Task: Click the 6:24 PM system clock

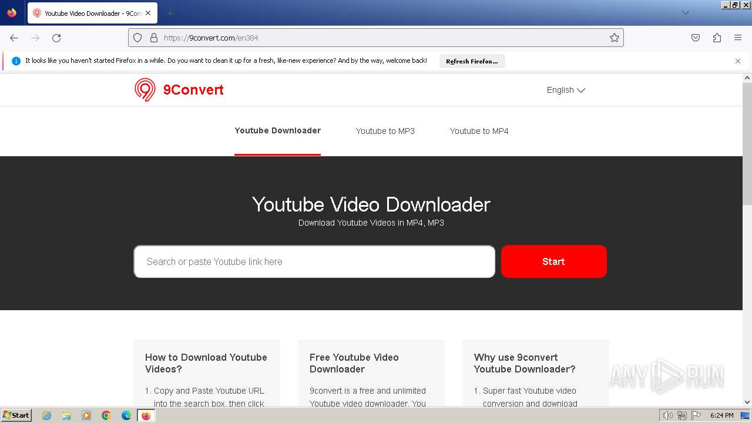Action: tap(721, 415)
